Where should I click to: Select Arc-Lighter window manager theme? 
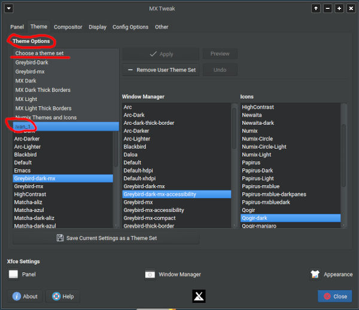tap(177, 139)
